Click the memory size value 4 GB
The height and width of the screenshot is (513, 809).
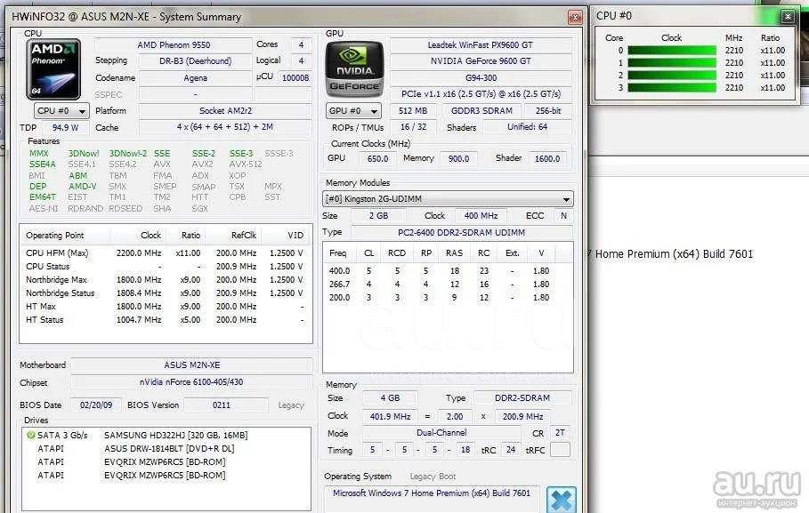click(390, 398)
